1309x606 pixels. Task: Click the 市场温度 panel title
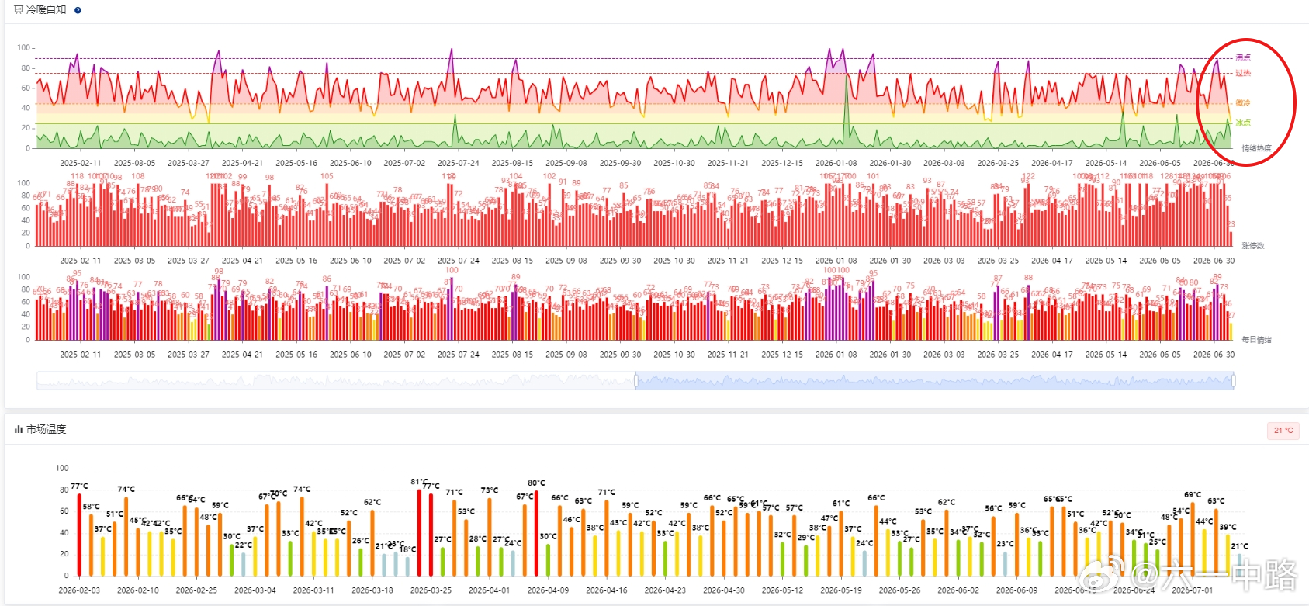[47, 429]
